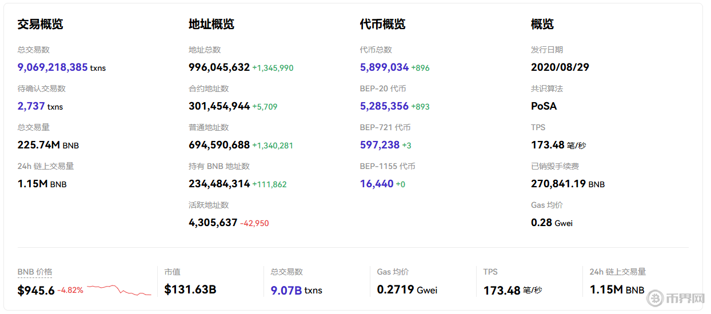711x314 pixels.
Task: Open the total transactions count 9,069,218,385
Action: click(53, 67)
